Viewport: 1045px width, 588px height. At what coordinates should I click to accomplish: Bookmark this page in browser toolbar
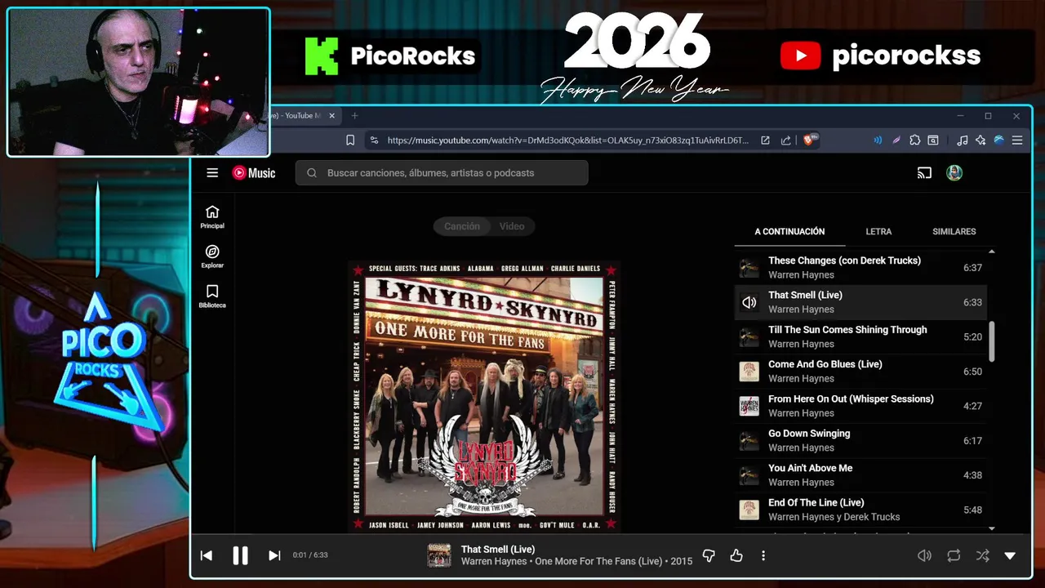click(350, 140)
